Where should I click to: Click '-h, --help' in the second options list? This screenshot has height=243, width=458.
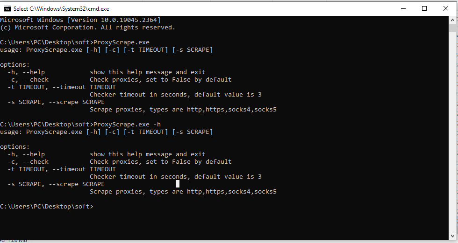coord(26,154)
